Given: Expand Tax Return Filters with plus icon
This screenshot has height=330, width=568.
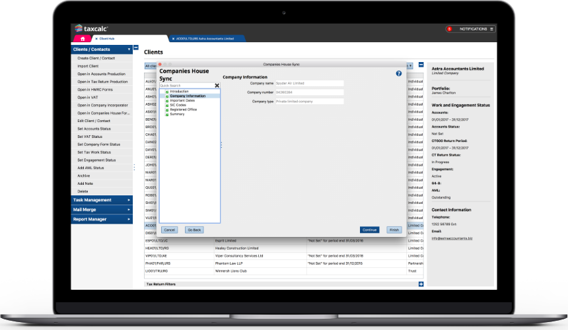Looking at the screenshot, I should point(421,284).
